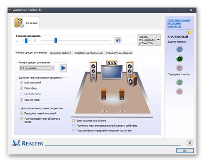Viewport: 204px width, 162px height.
Task: Open the information icon button
Action: (x=190, y=143)
